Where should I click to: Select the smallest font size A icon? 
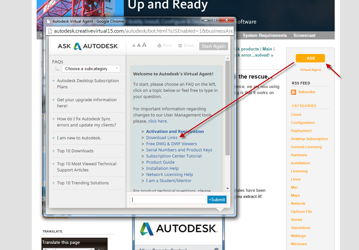point(134,46)
